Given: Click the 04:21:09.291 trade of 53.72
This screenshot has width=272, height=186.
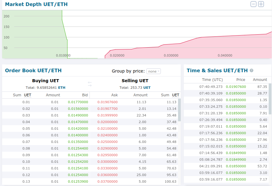Looking at the screenshot, I should click(x=227, y=166).
